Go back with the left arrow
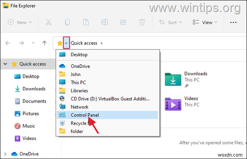 8,43
